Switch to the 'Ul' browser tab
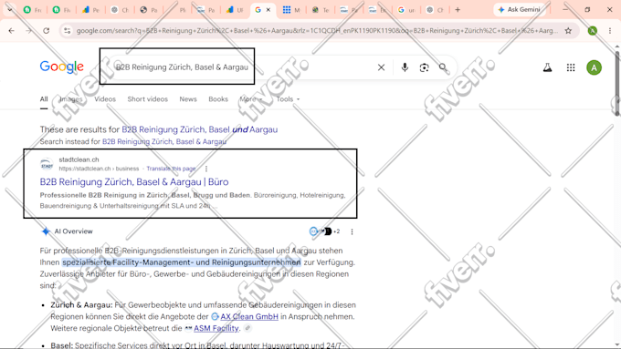 point(235,10)
